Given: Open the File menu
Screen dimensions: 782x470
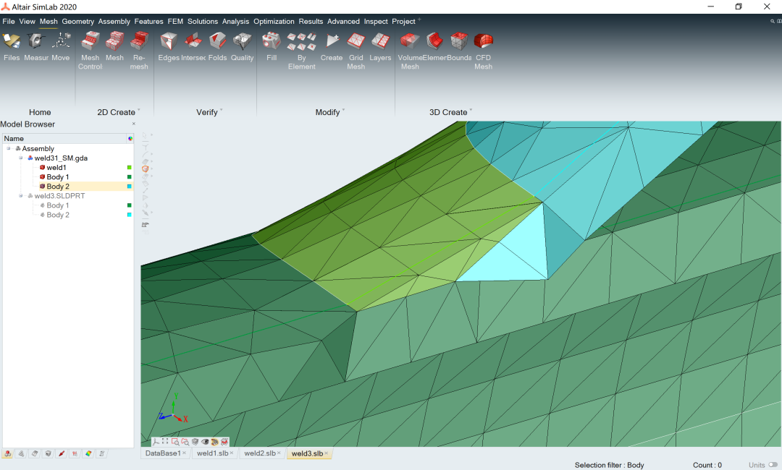Looking at the screenshot, I should click(x=9, y=22).
